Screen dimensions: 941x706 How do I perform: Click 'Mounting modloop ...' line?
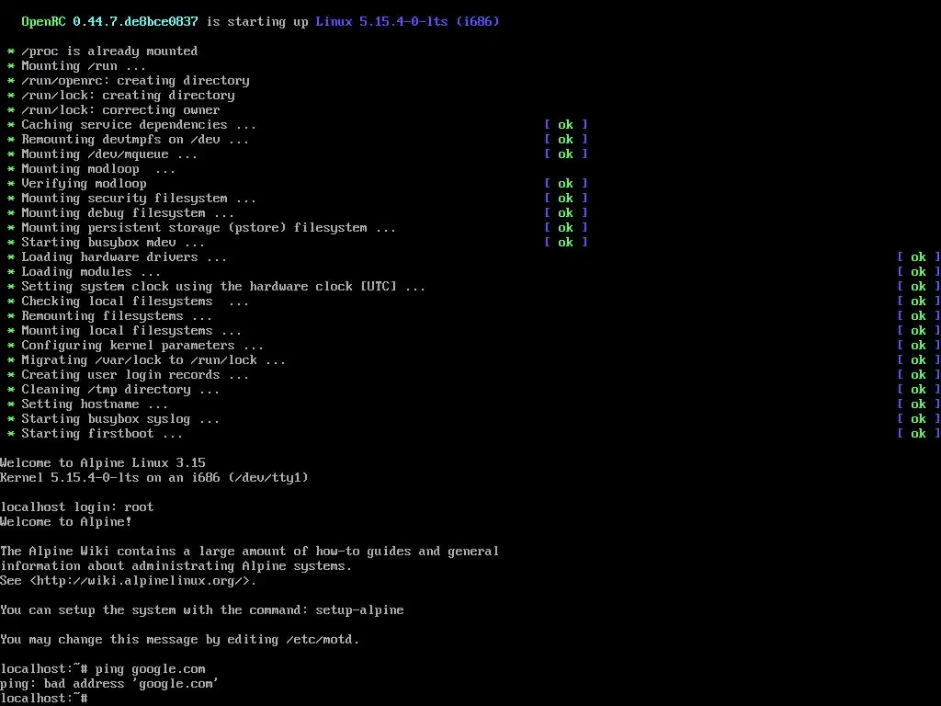(x=98, y=169)
